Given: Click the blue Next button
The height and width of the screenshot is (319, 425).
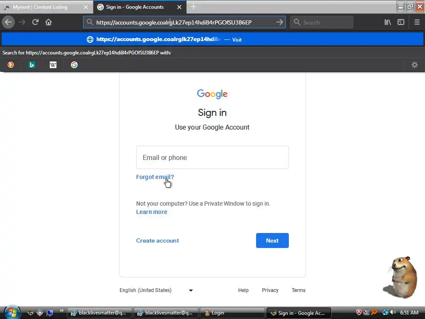Looking at the screenshot, I should [x=272, y=240].
